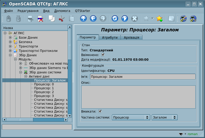Click the Up navigation arrow icon
The width and height of the screenshot is (205, 138).
pos(83,19)
